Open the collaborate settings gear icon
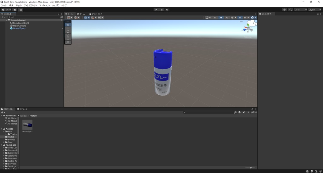This screenshot has height=173, width=323. point(21,10)
